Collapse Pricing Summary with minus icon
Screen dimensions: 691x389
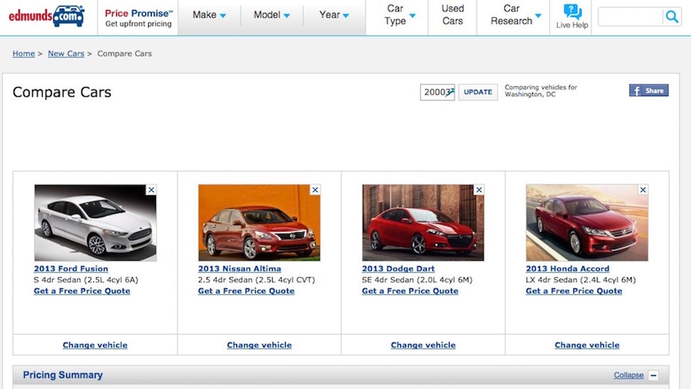654,375
